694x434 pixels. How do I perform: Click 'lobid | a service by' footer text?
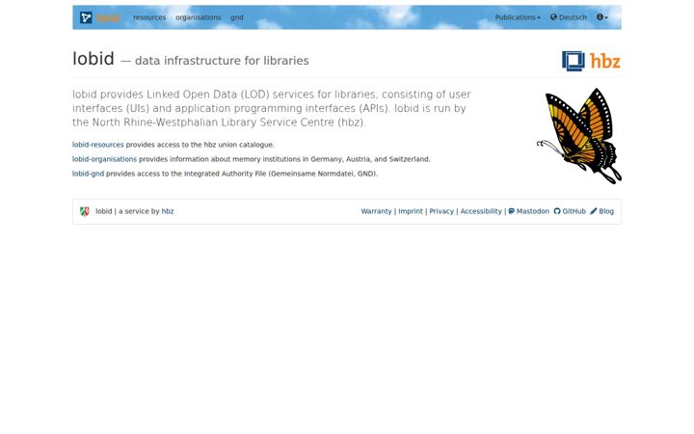(x=127, y=211)
